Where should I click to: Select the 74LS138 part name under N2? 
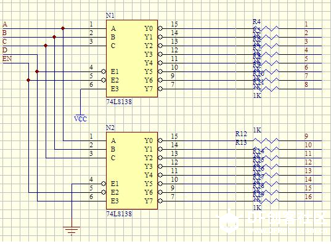(x=119, y=214)
